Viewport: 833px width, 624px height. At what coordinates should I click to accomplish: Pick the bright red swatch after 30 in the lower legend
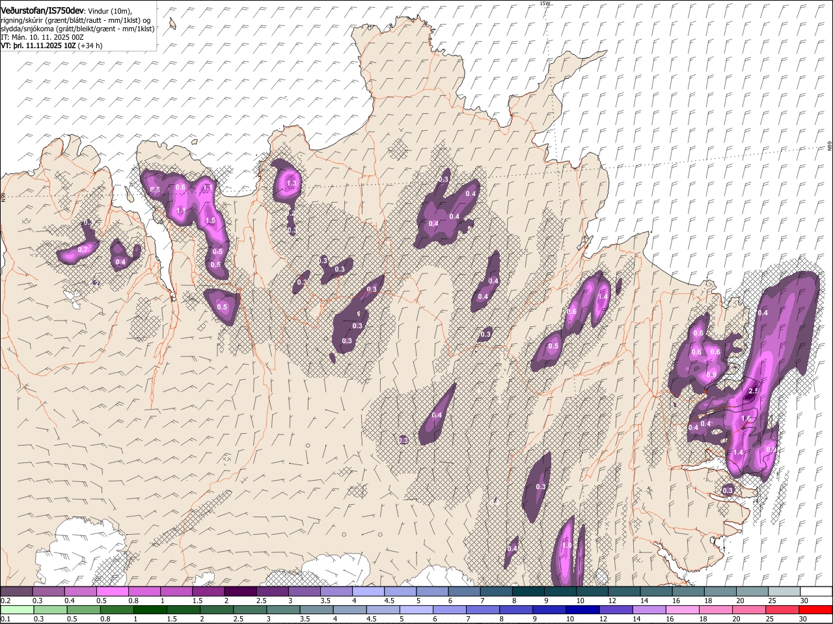tap(815, 610)
